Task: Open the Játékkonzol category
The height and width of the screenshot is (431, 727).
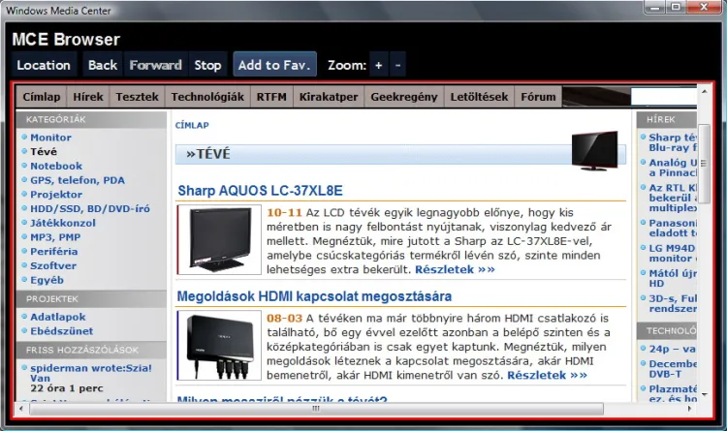Action: 63,223
